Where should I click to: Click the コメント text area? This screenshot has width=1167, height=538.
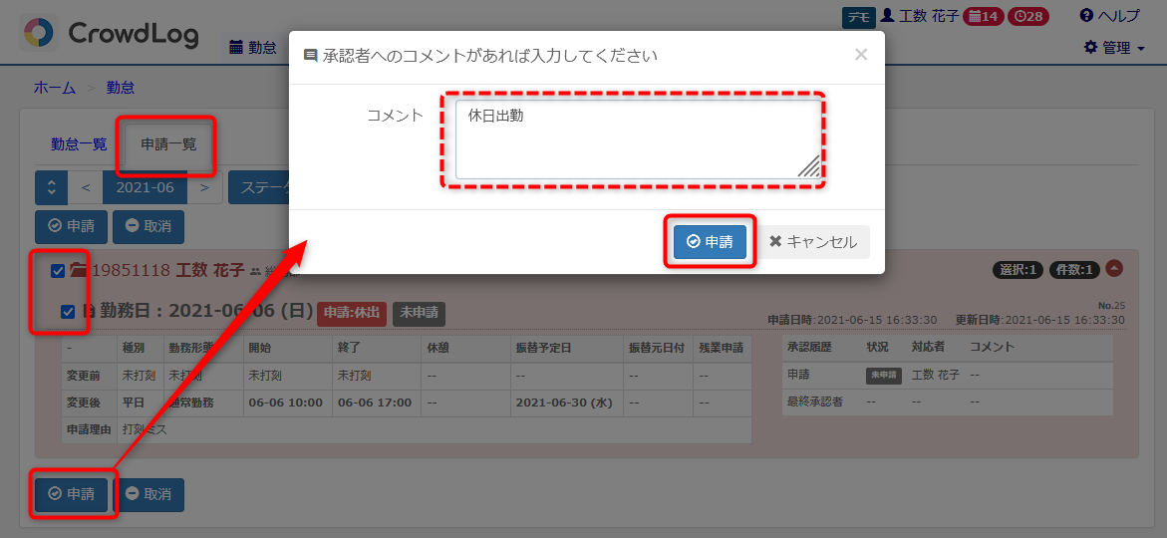636,139
